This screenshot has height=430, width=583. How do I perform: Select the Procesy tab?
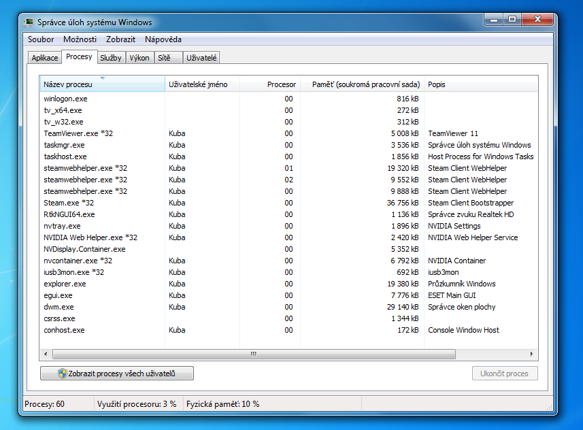[x=79, y=56]
